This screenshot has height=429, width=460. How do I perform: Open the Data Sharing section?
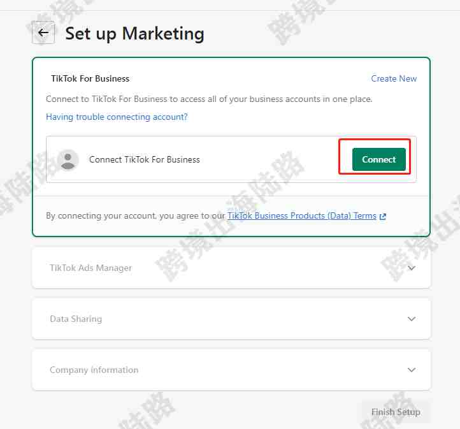(x=231, y=319)
